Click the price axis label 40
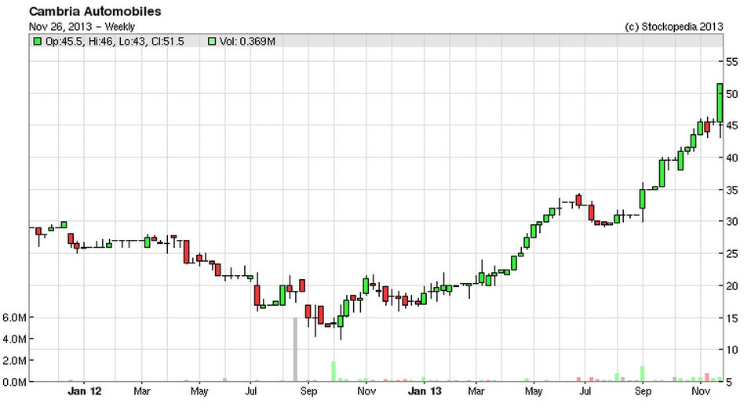This screenshot has width=751, height=414. pyautogui.click(x=732, y=158)
